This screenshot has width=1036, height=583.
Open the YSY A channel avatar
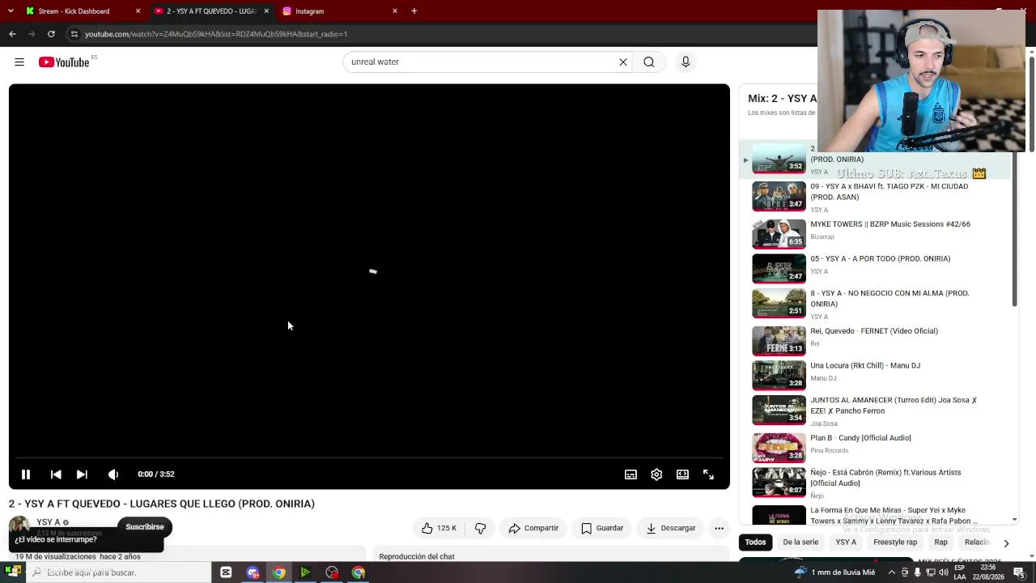coord(19,526)
